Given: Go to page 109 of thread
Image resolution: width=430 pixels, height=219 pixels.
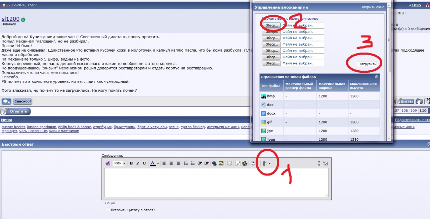Looking at the screenshot, I should [x=414, y=111].
